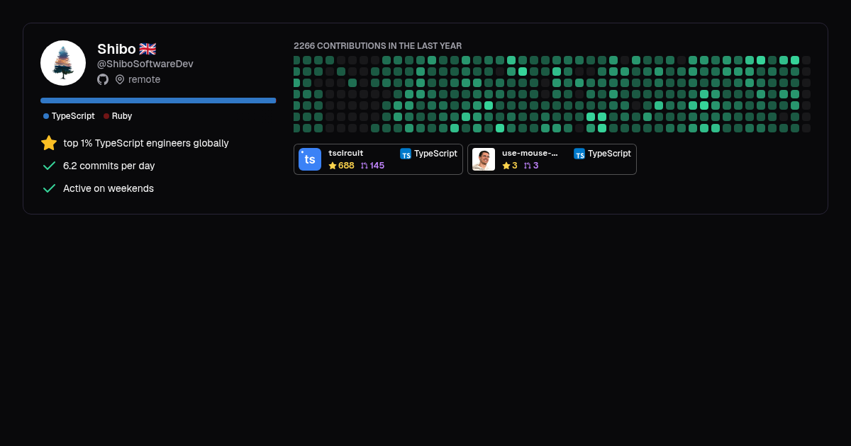The width and height of the screenshot is (851, 446).
Task: Click the TypeScript label in use-mouse card
Action: (610, 154)
